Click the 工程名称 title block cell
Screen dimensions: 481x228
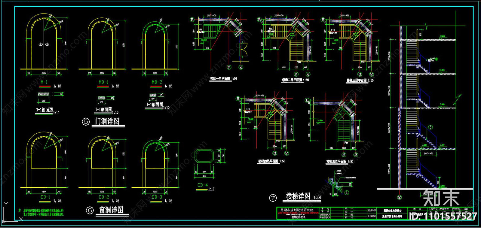[x=372, y=216]
